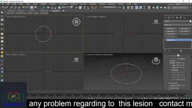
Task: Open the Rendering menu
Action: pos(74,4)
